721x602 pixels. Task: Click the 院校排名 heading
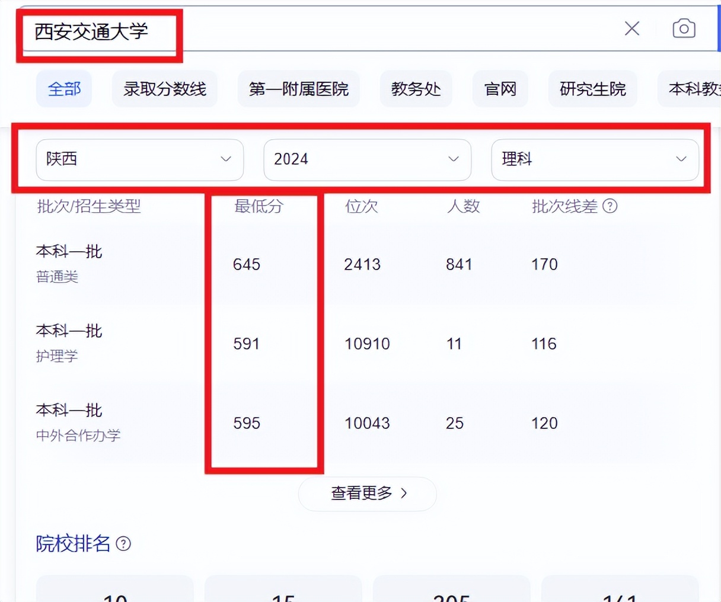(73, 543)
